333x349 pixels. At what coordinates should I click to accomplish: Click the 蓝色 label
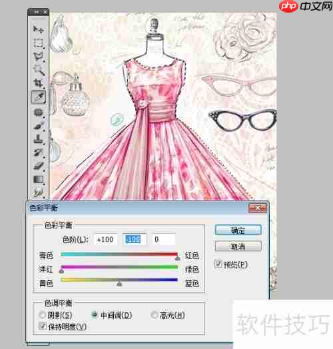tap(192, 283)
